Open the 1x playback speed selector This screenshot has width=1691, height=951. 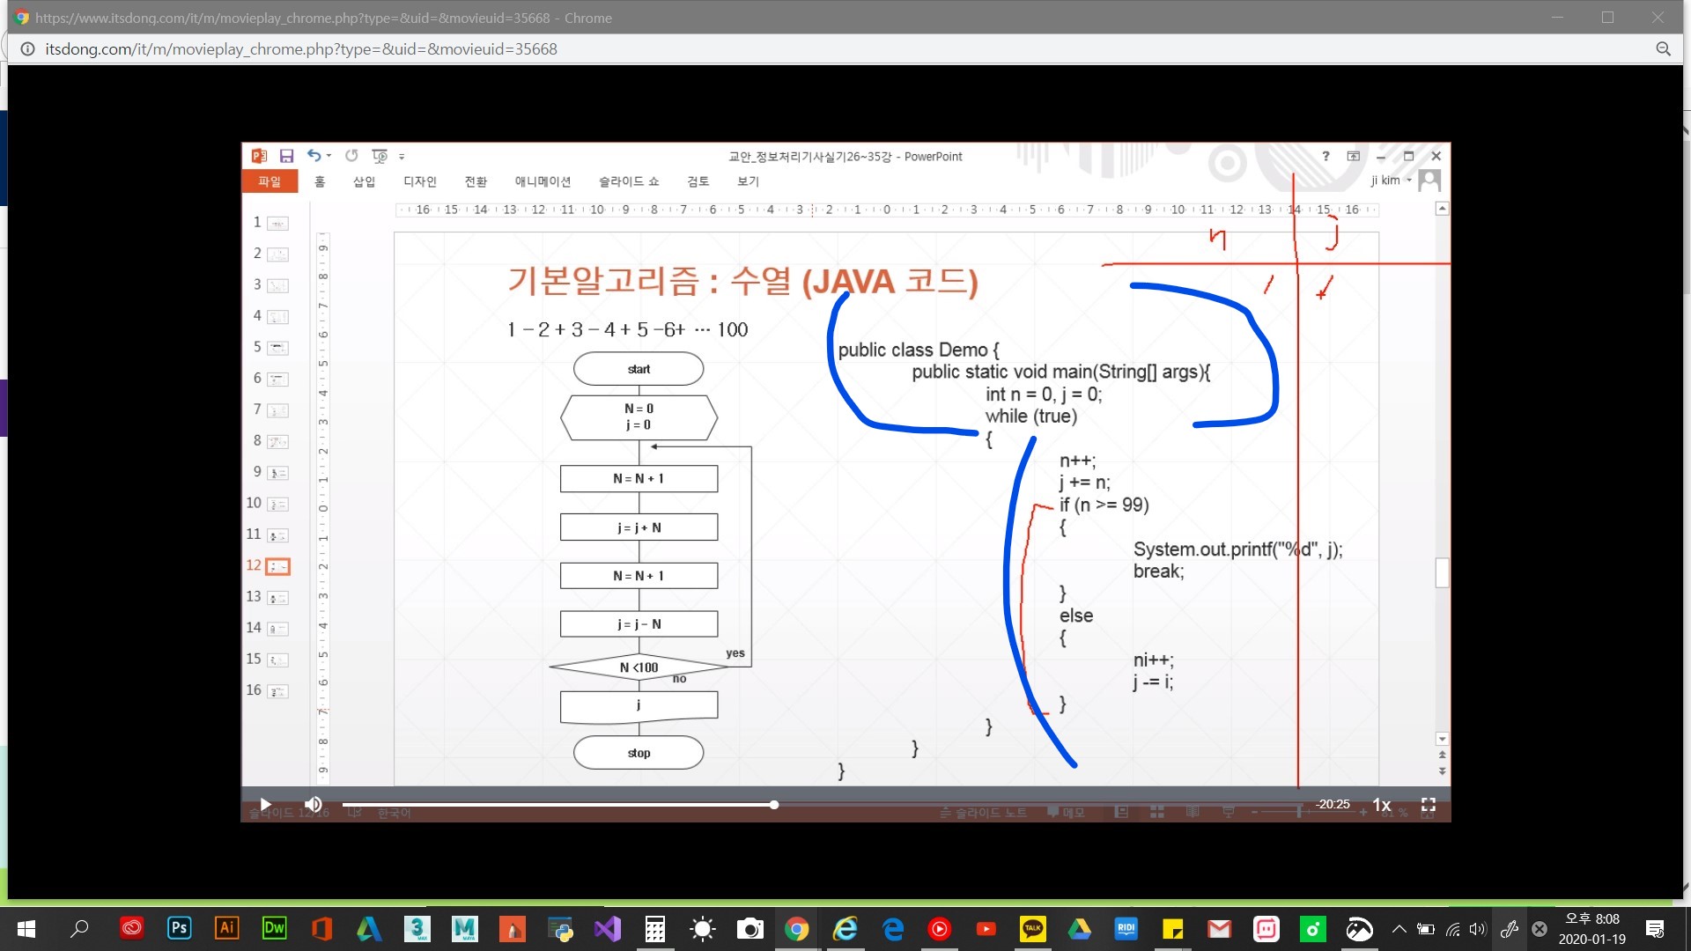[x=1382, y=805]
